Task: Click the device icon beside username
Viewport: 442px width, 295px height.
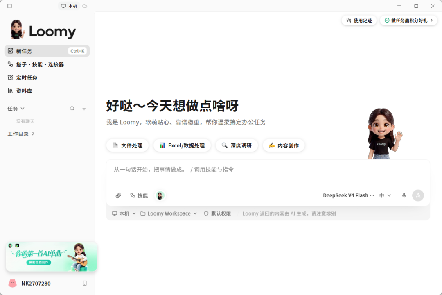Action: coord(85,283)
